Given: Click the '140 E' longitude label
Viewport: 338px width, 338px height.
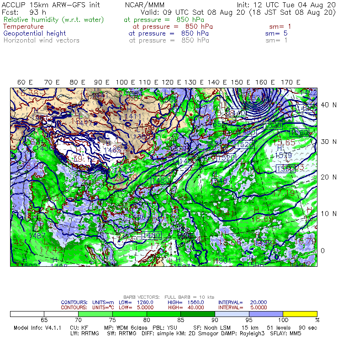Looking at the screenshot, I should click(217, 82).
